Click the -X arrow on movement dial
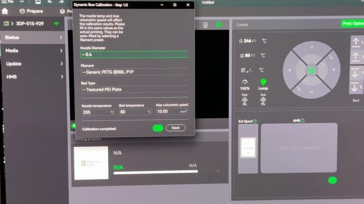Screen dimensions: 364x204 (x=289, y=70)
